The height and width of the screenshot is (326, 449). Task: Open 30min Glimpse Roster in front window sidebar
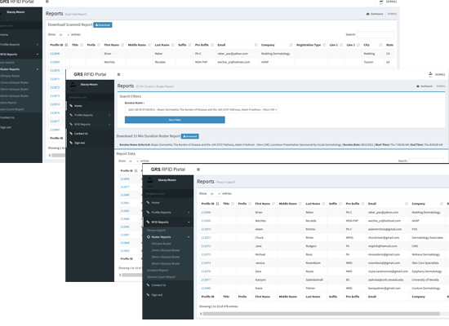click(166, 257)
